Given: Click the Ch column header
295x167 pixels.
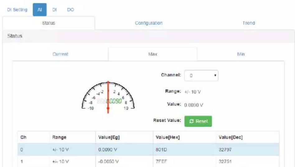Looking at the screenshot, I should click(23, 137).
